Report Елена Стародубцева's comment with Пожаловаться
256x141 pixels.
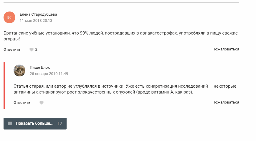click(x=226, y=49)
